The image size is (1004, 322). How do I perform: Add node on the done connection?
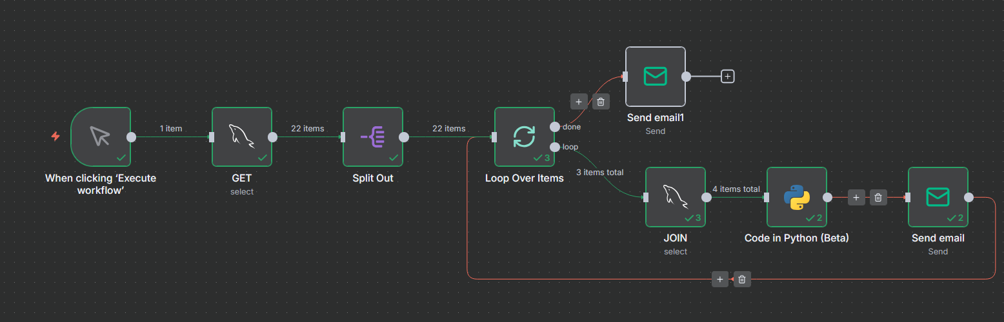pyautogui.click(x=579, y=102)
